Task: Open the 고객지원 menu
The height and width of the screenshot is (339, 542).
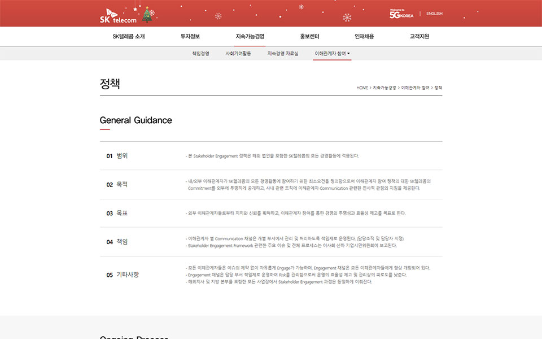Action: [x=419, y=36]
